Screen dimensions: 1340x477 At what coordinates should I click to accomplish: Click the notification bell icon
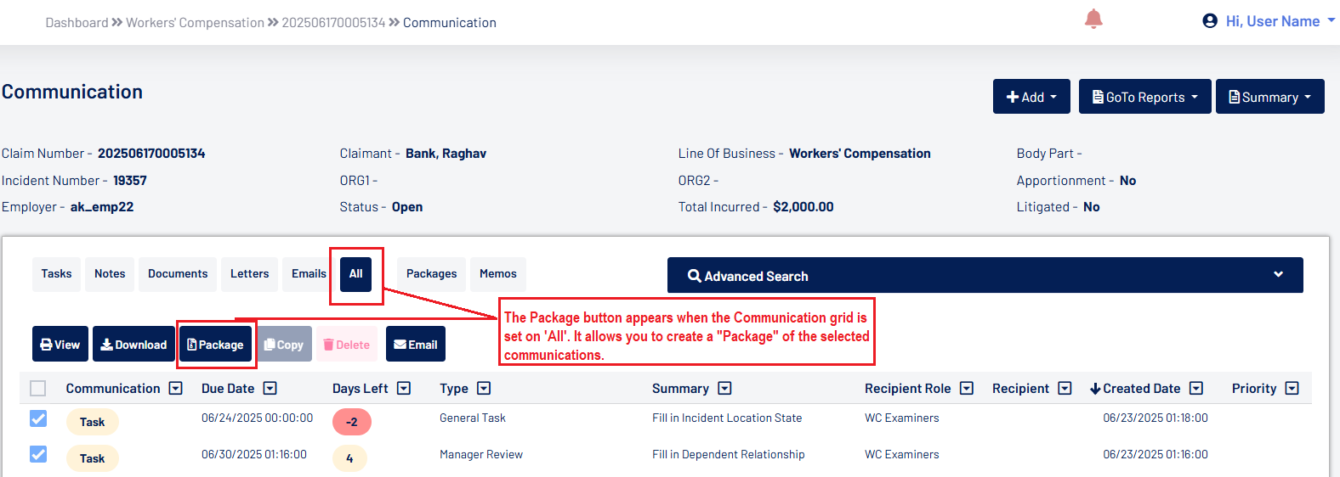pyautogui.click(x=1093, y=20)
